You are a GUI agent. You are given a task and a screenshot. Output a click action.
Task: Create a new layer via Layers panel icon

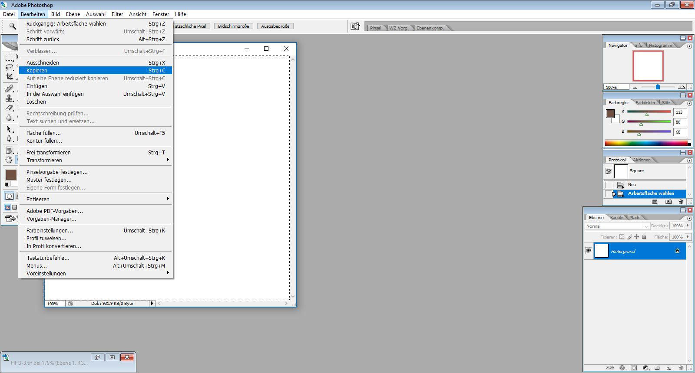(669, 368)
